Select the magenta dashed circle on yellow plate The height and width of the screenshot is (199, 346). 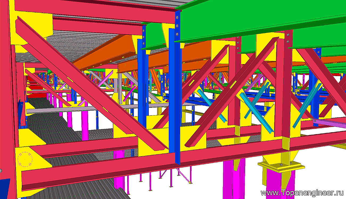tap(25, 159)
